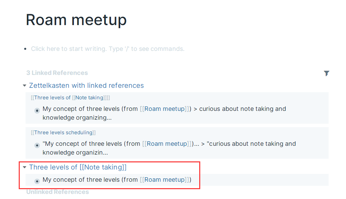Open 'Three levels of' breadcrumb in first reference
The width and height of the screenshot is (346, 199).
pos(52,98)
